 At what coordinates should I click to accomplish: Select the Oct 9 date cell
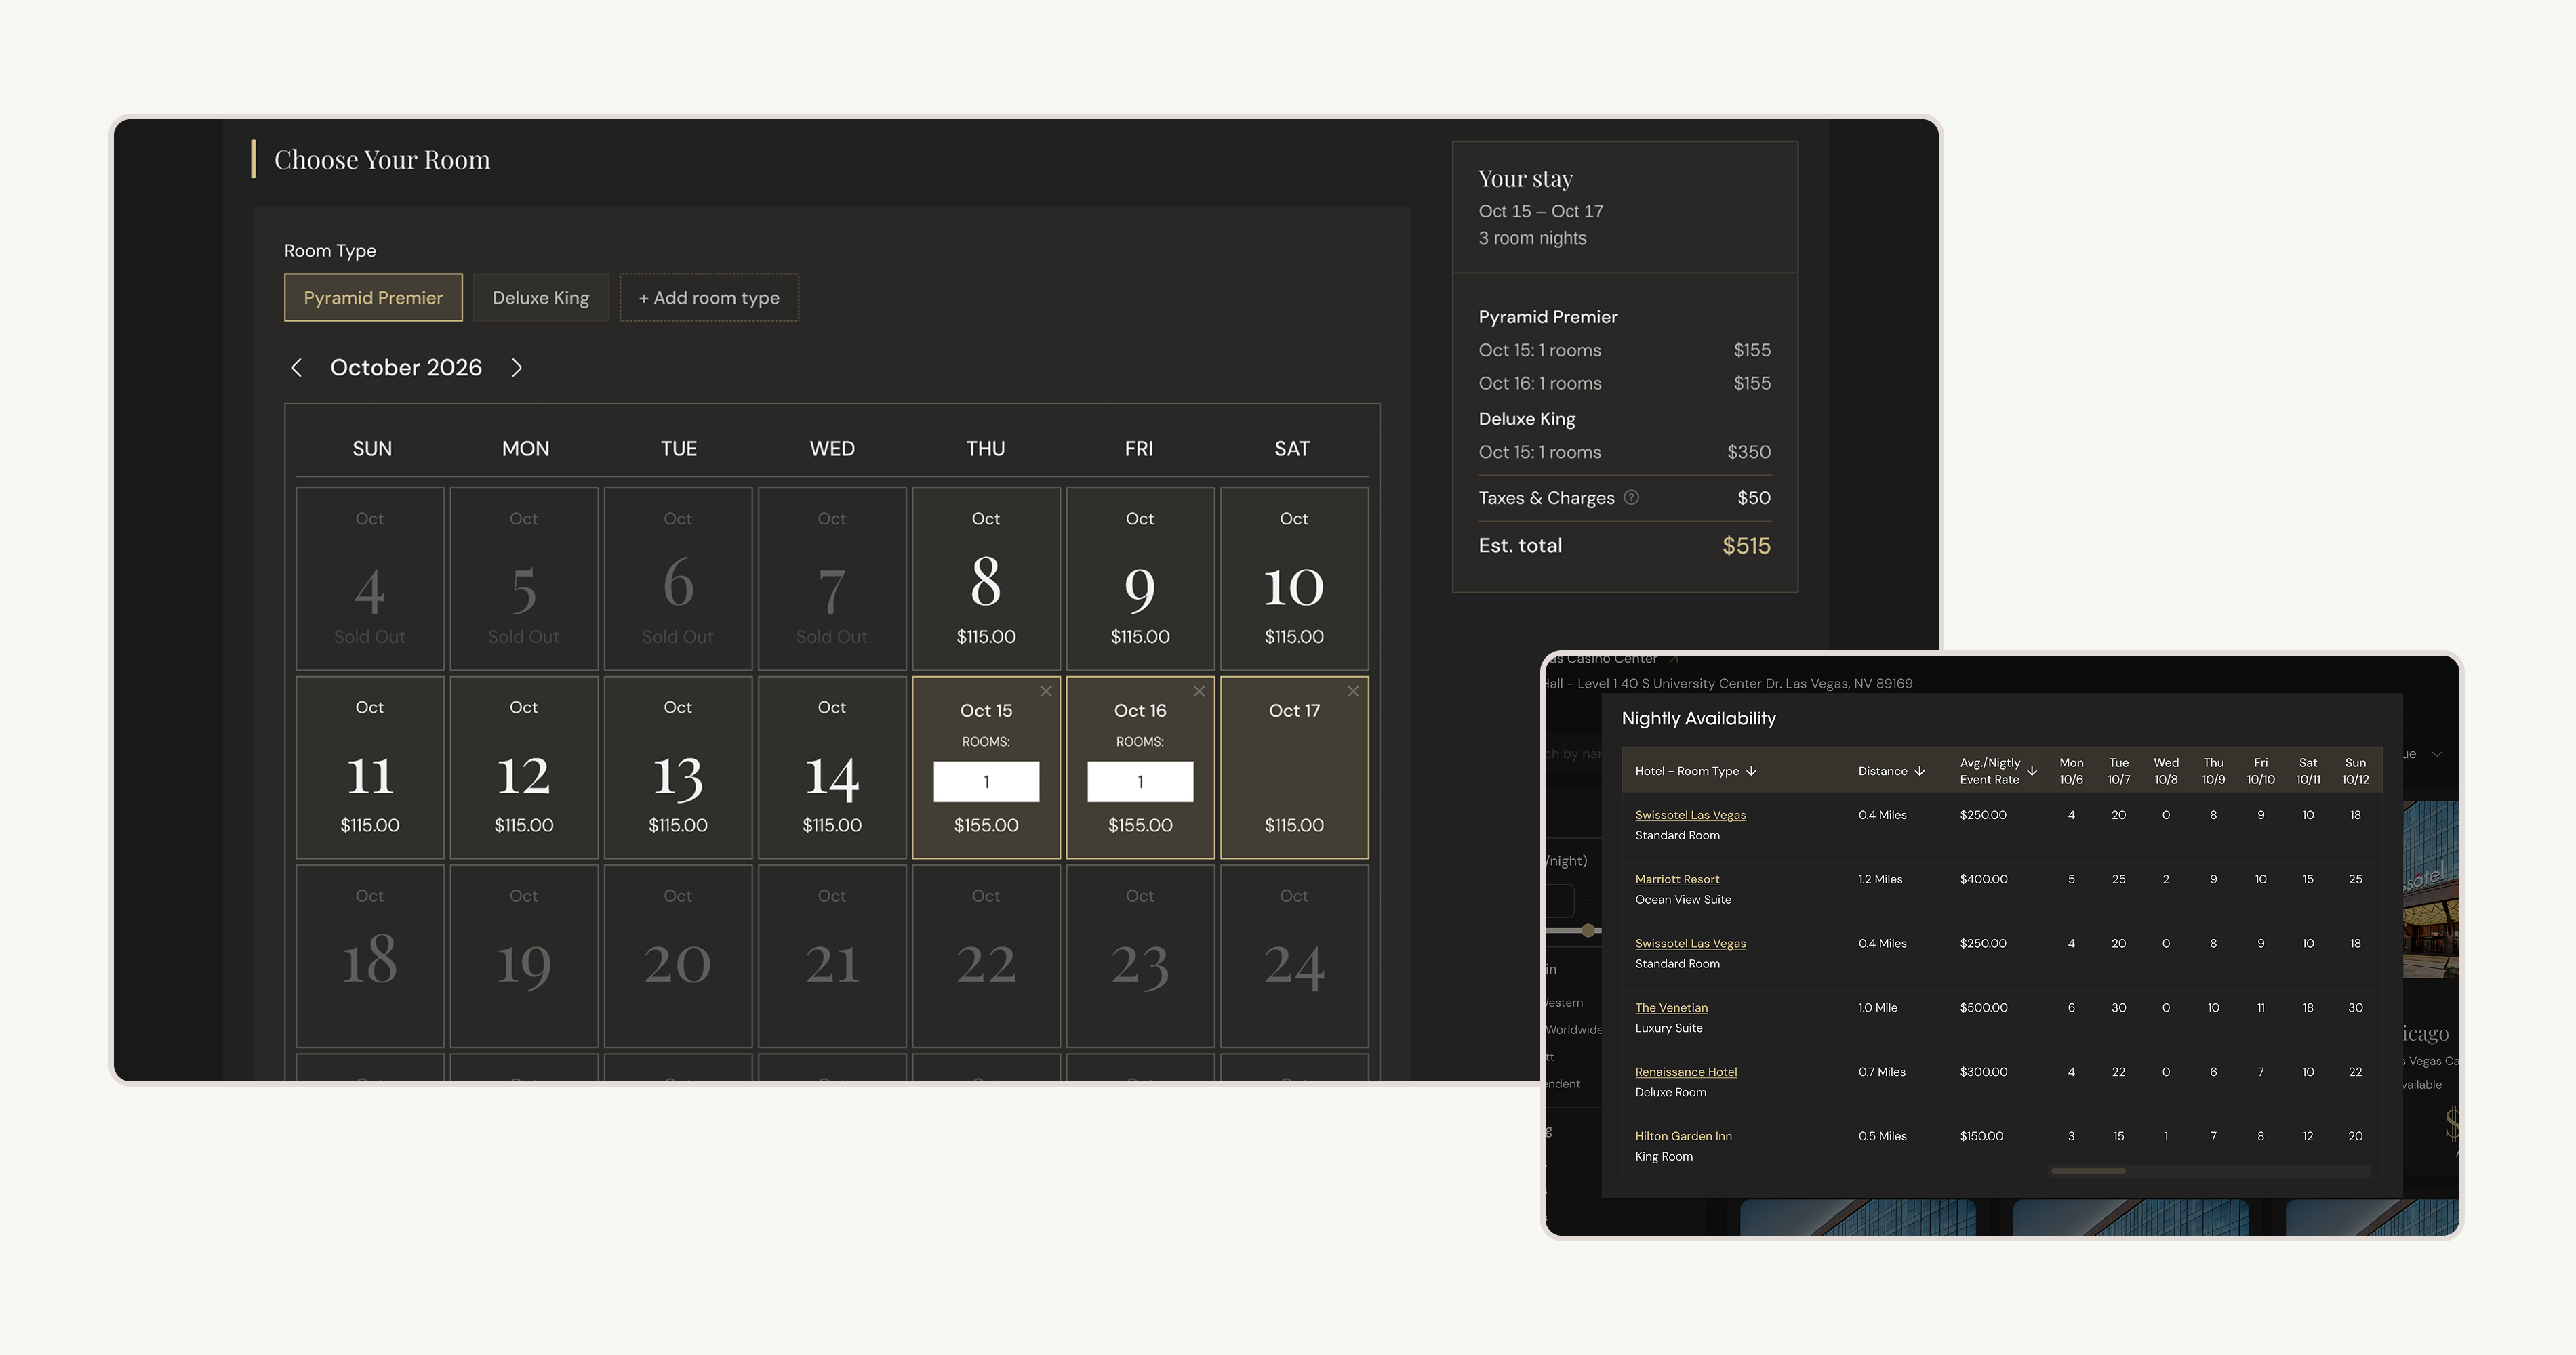pyautogui.click(x=1140, y=579)
